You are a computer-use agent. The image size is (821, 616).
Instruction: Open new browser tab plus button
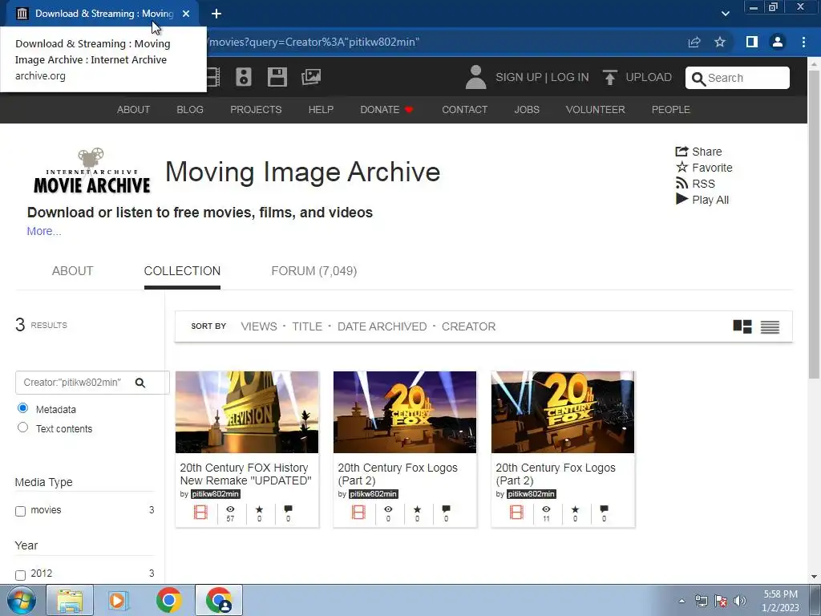(x=216, y=14)
